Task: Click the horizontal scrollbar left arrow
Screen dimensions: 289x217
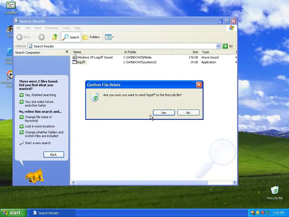Action: (73, 182)
